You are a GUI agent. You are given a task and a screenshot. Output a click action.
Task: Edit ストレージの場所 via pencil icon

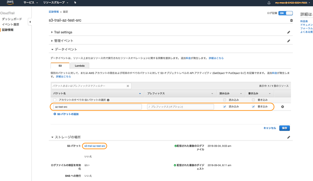click(288, 137)
